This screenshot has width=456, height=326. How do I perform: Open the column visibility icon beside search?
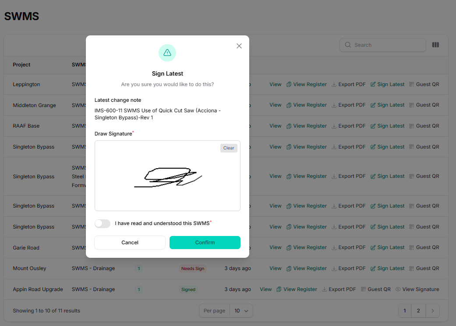[x=435, y=45]
